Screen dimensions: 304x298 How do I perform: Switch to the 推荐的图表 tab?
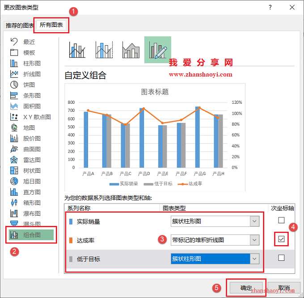point(20,26)
